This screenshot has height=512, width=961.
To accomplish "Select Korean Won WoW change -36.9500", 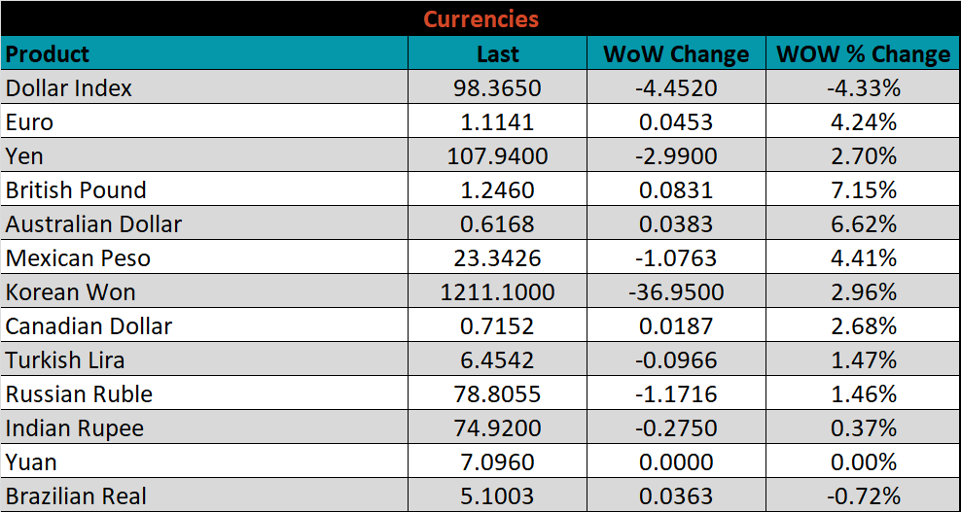I will (x=676, y=292).
